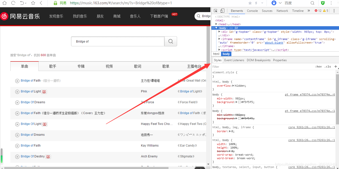
Task: Open 下载客户端 in the top navigation
Action: click(159, 16)
